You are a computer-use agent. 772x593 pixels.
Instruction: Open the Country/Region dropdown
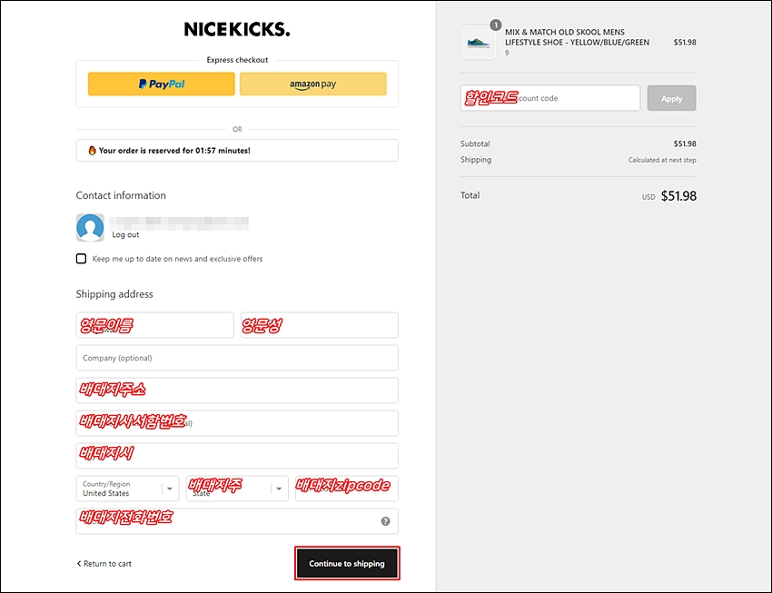[x=127, y=489]
